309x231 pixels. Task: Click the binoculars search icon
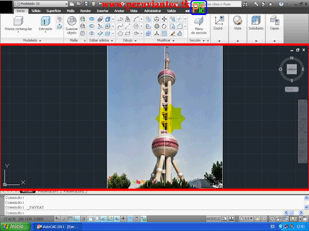pyautogui.click(x=245, y=4)
